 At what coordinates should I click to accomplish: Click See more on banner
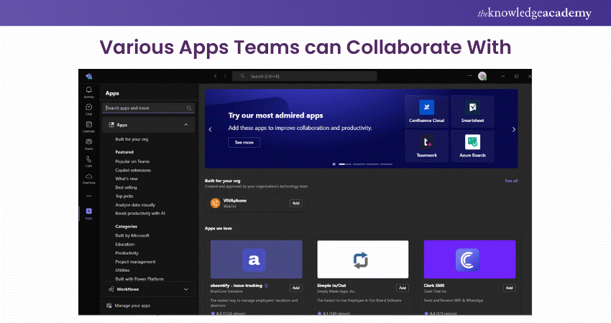point(244,142)
